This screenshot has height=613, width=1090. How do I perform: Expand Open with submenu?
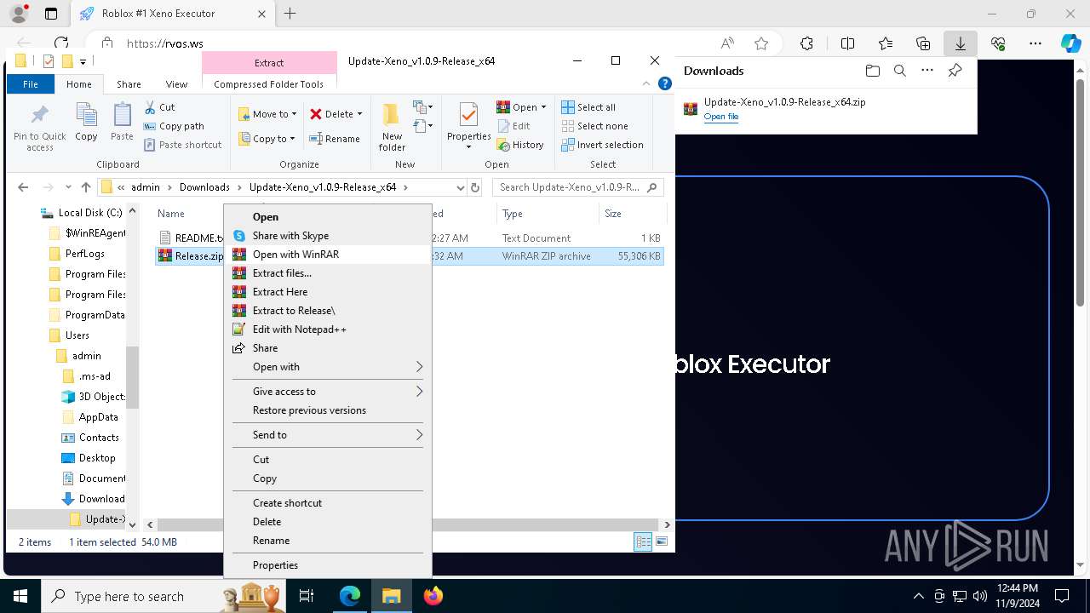(328, 367)
